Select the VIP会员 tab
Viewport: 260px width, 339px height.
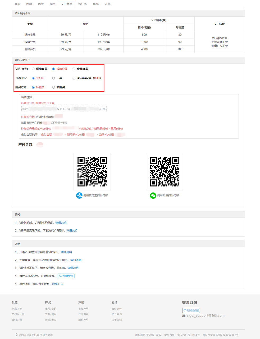pyautogui.click(x=67, y=4)
